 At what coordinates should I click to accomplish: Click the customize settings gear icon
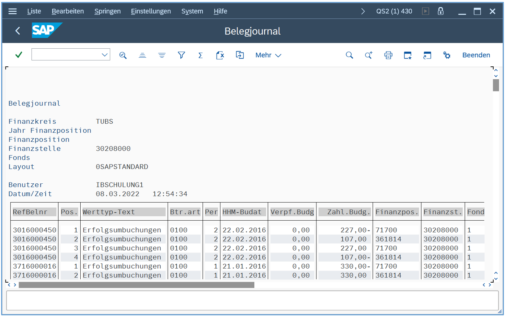pos(446,55)
